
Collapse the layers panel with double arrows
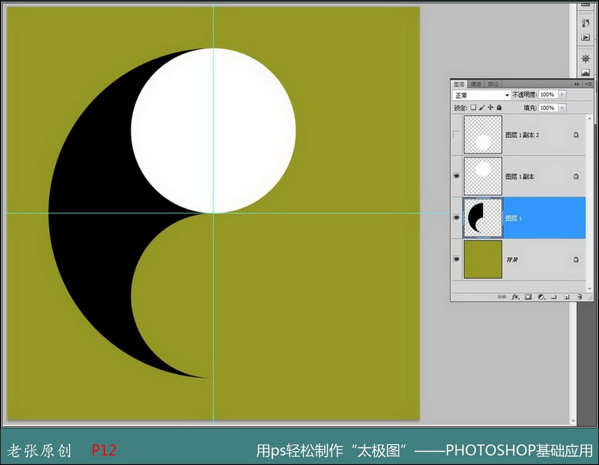tap(577, 84)
